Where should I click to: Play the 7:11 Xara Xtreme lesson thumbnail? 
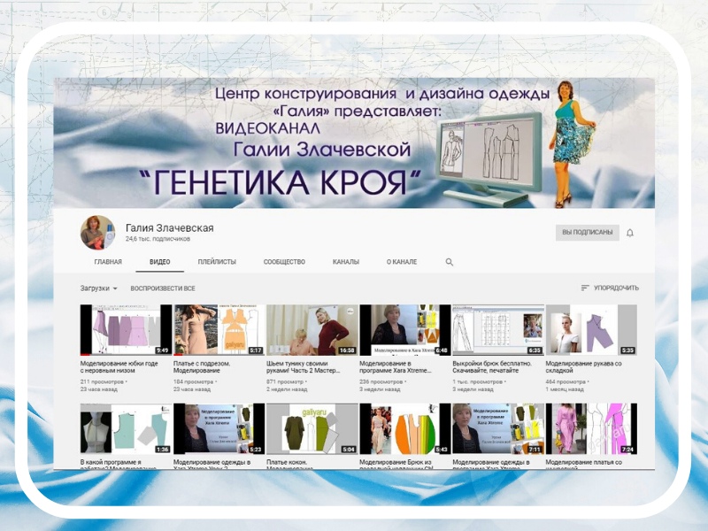pyautogui.click(x=498, y=428)
